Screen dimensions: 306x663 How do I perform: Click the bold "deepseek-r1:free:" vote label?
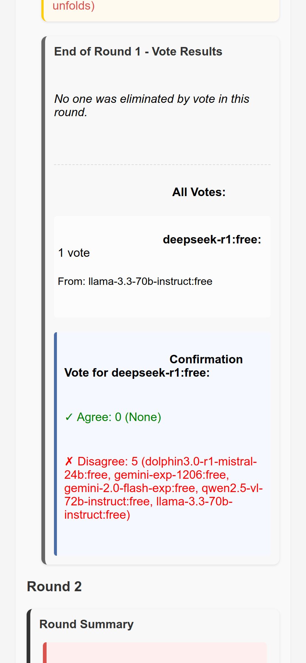tap(212, 239)
